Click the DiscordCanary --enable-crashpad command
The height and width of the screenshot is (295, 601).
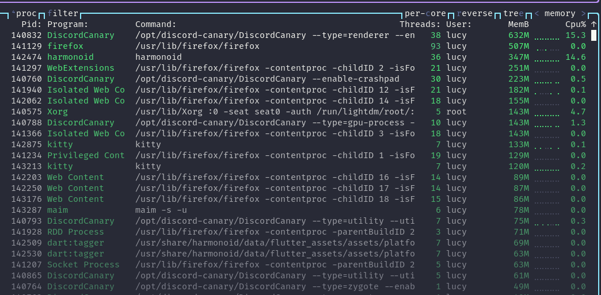267,79
